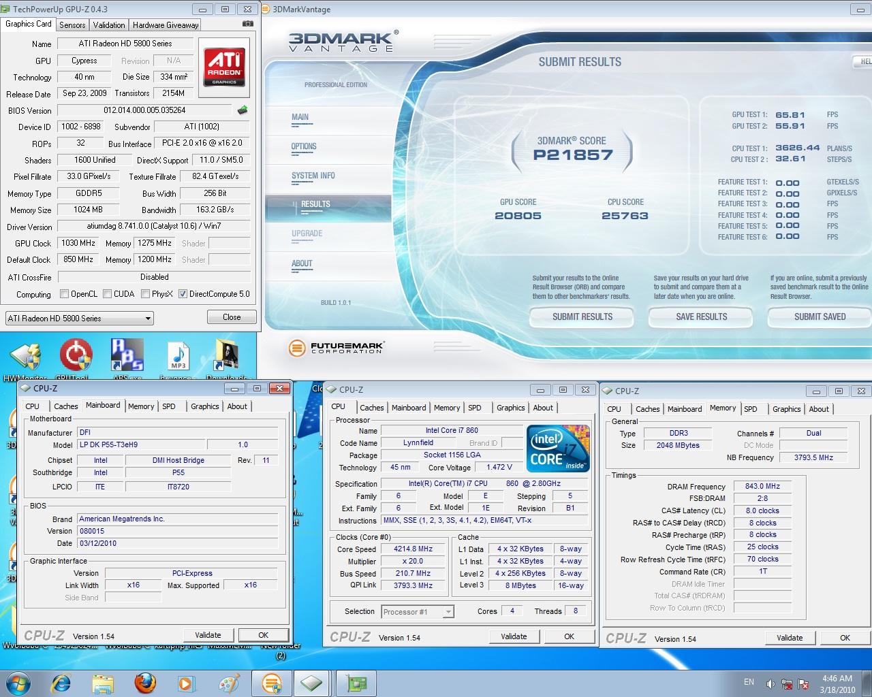Open the HWMonitor desktop shortcut

(25, 359)
